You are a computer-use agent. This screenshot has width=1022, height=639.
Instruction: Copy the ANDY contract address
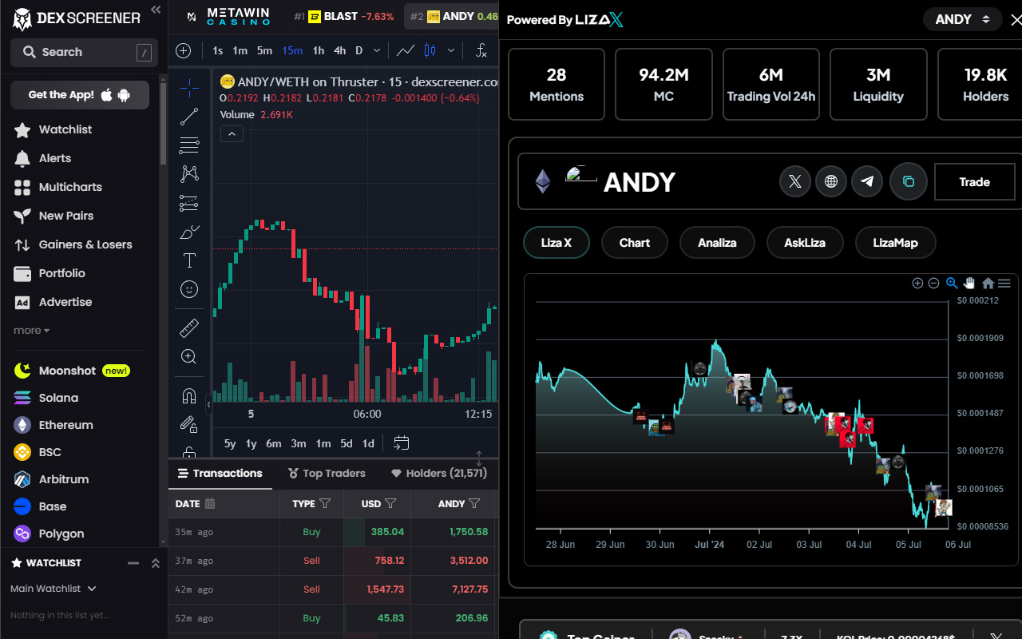tap(908, 181)
